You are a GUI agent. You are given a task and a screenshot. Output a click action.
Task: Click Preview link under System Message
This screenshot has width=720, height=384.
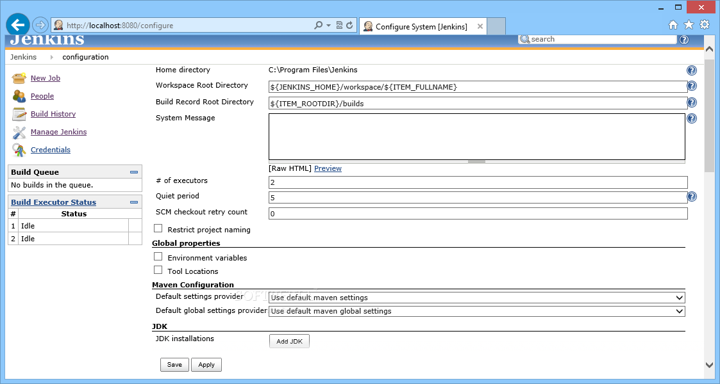click(328, 168)
